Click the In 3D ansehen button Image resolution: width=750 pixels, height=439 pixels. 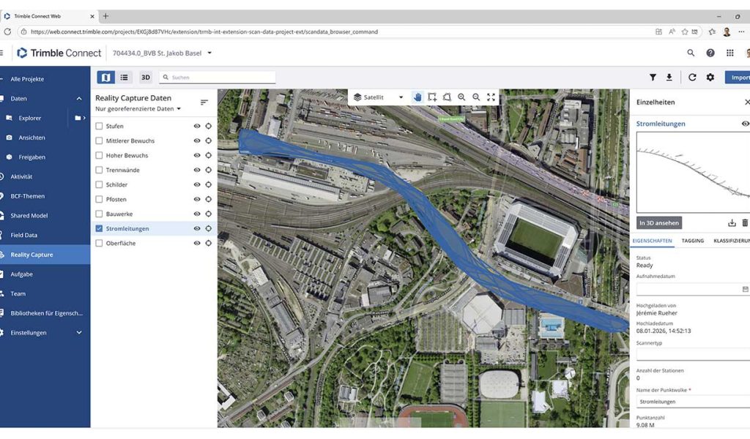pos(658,222)
